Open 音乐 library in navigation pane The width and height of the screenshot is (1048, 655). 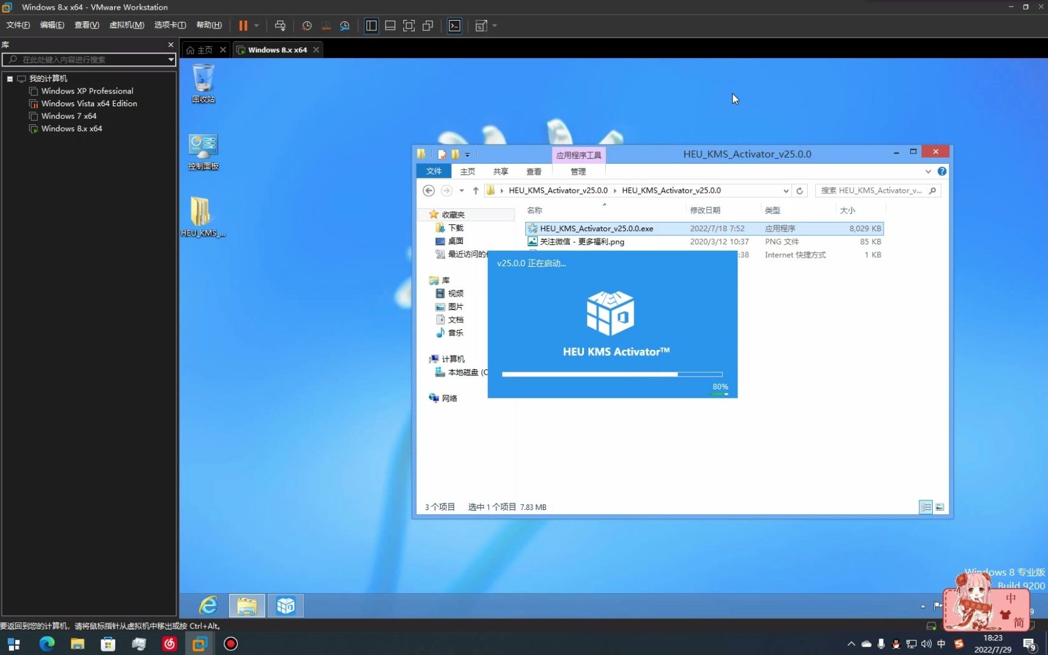coord(449,333)
